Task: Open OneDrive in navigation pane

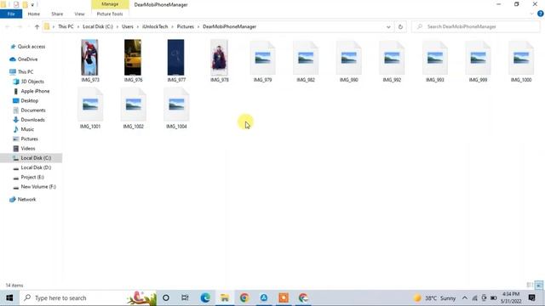Action: tap(24, 59)
